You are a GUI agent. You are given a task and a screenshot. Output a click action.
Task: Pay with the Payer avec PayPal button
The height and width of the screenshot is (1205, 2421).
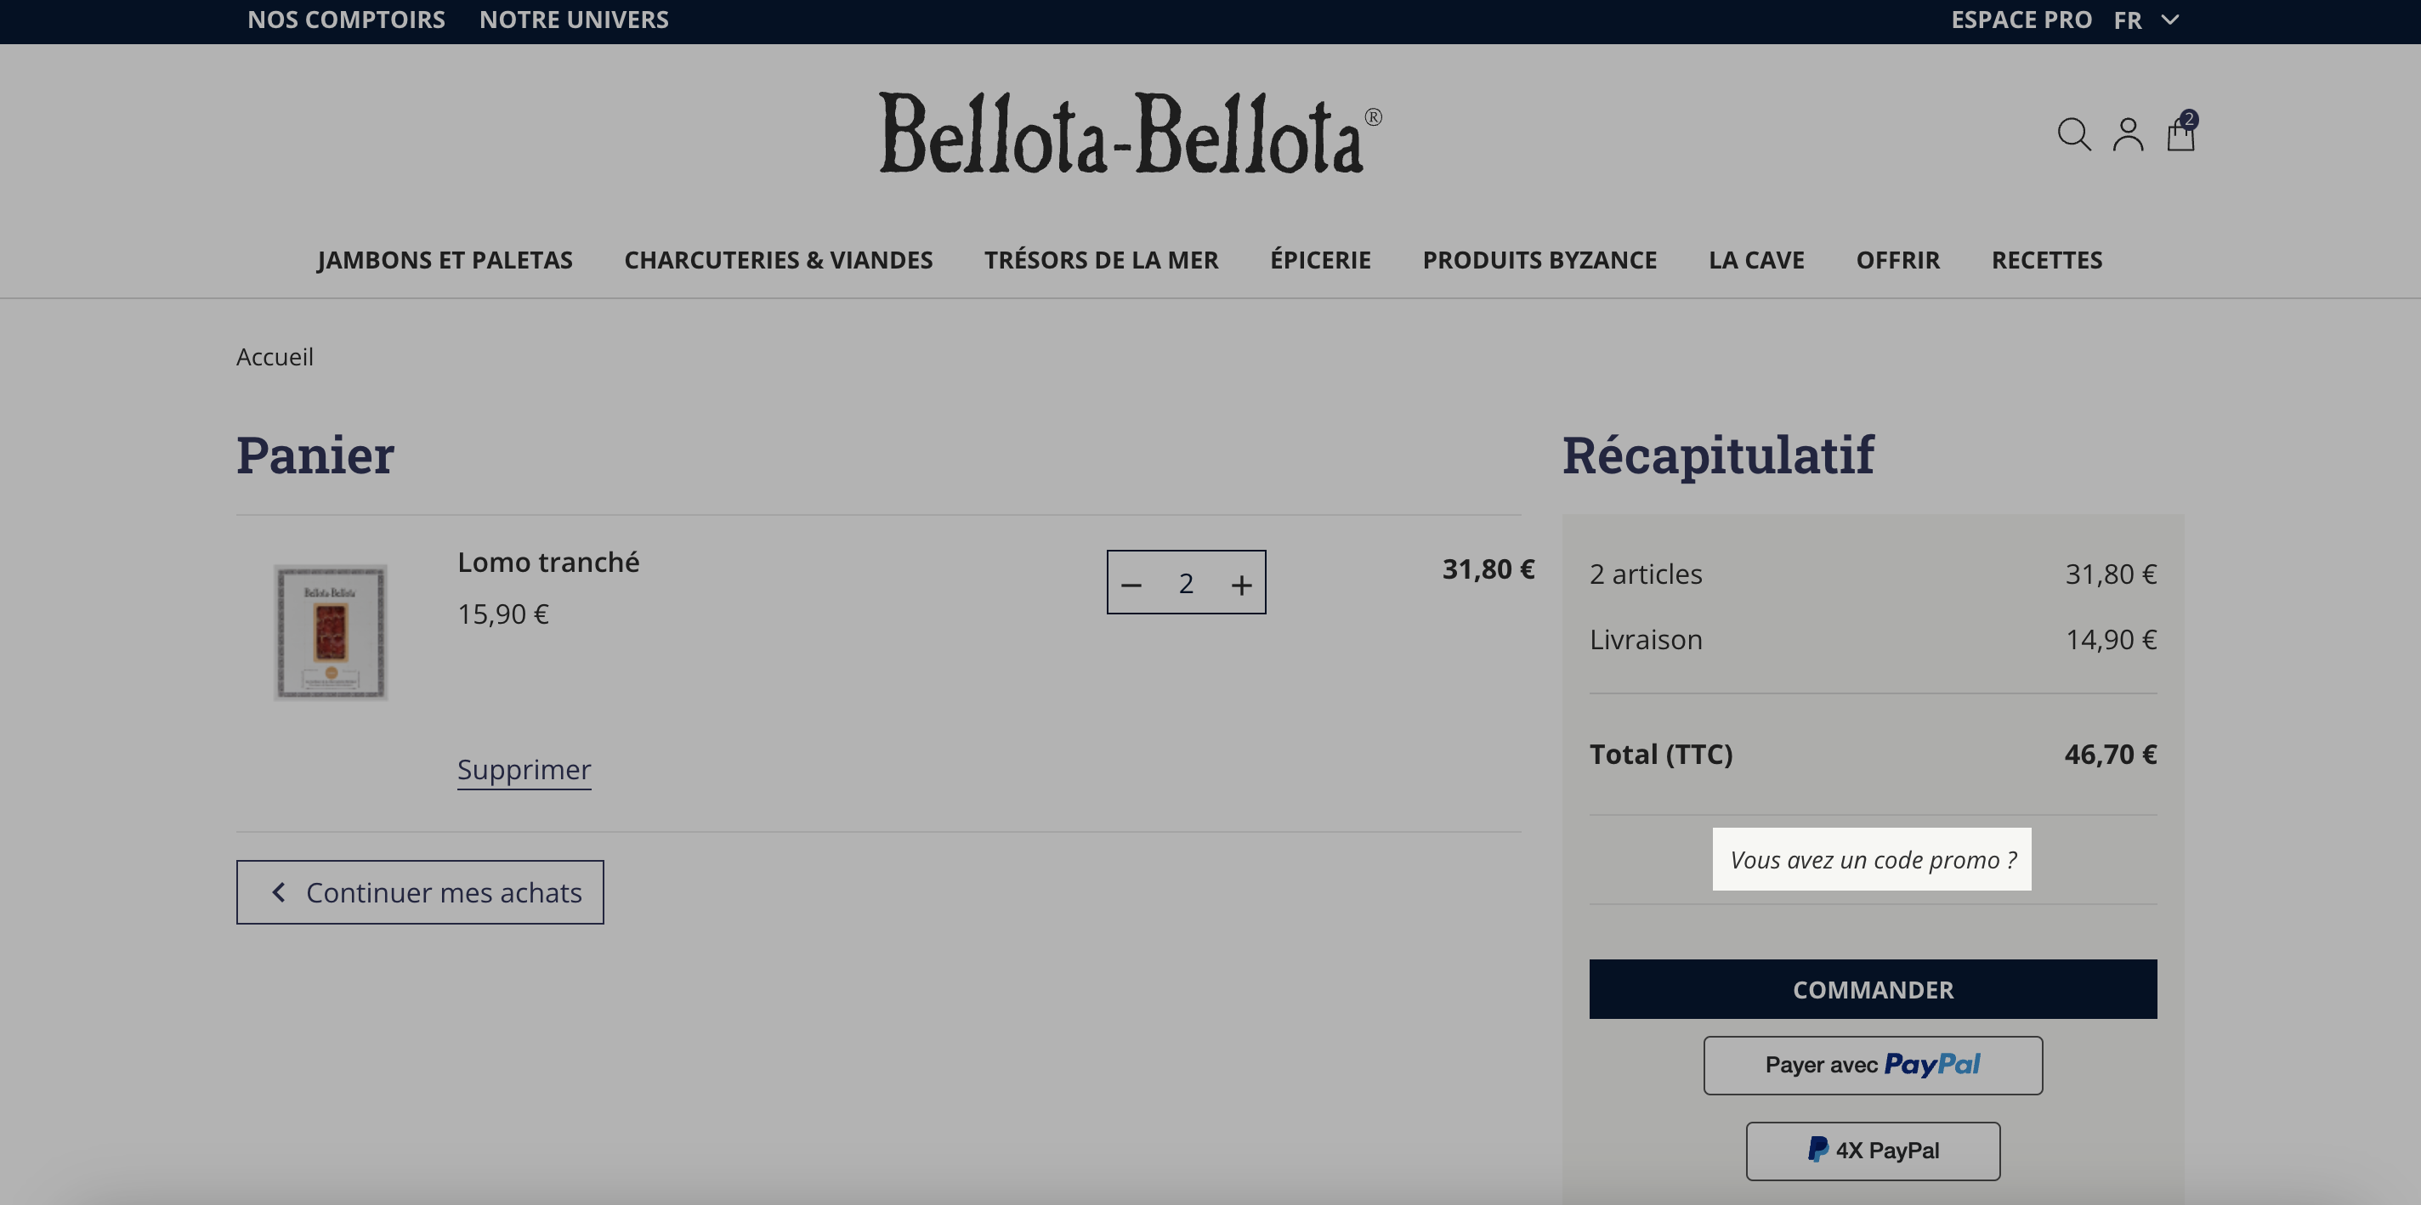(x=1872, y=1065)
